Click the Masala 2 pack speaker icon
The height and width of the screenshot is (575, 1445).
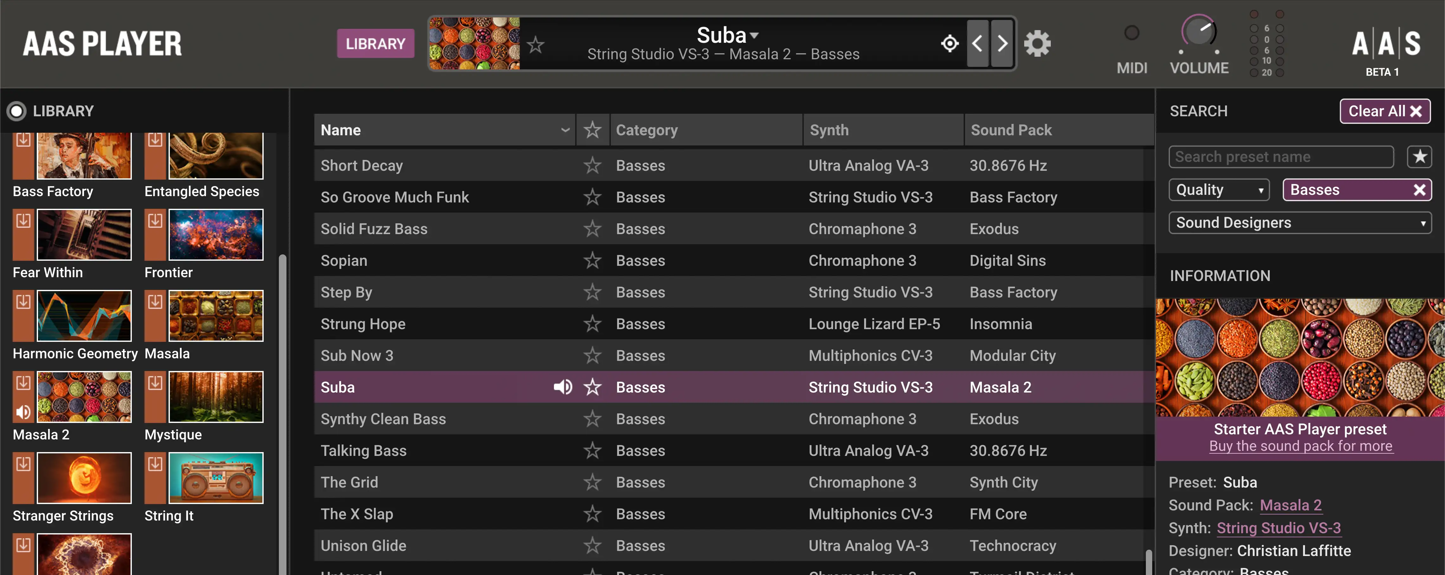(x=23, y=412)
